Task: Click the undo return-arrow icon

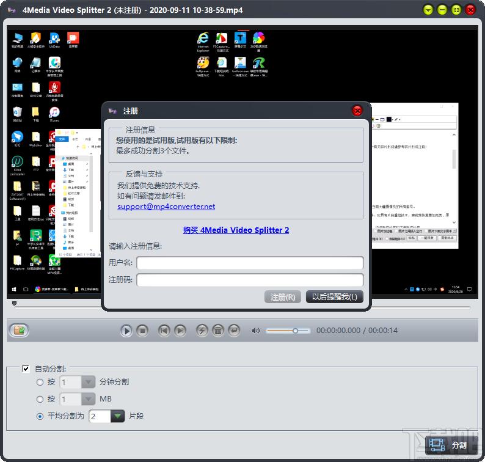Action: [234, 331]
